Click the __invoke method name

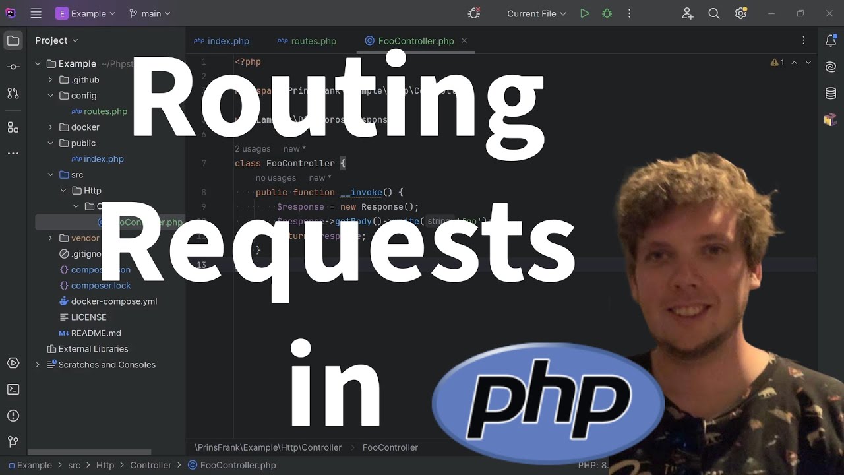[361, 192]
